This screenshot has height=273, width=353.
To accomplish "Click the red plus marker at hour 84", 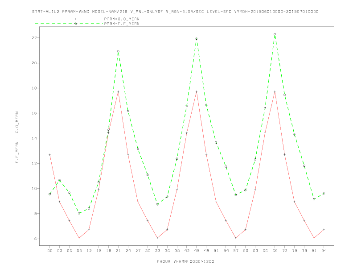I will pos(324,230).
